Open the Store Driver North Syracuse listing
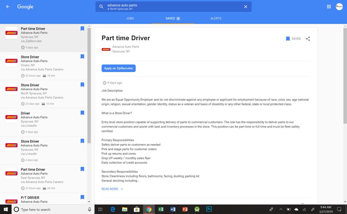The width and height of the screenshot is (347, 214). tap(43, 94)
